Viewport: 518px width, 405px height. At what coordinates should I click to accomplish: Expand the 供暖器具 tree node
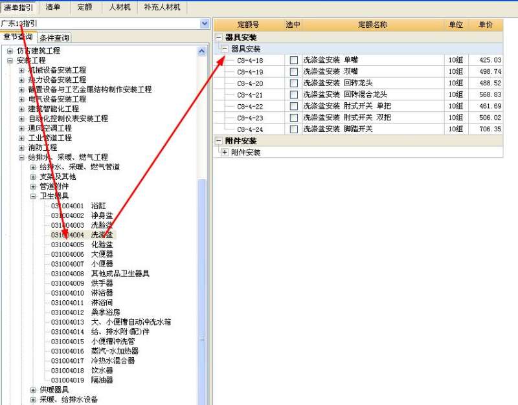pyautogui.click(x=32, y=389)
